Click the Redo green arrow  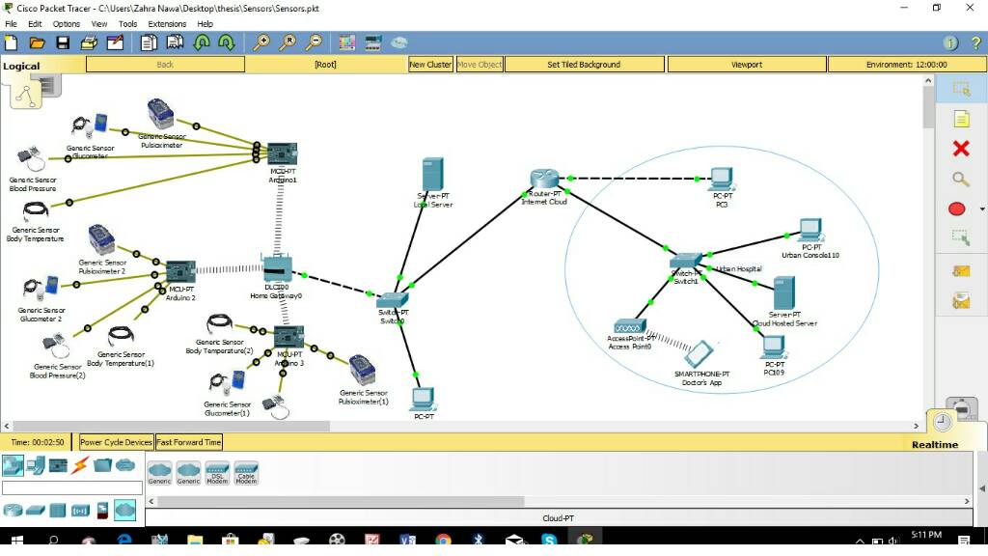(227, 42)
